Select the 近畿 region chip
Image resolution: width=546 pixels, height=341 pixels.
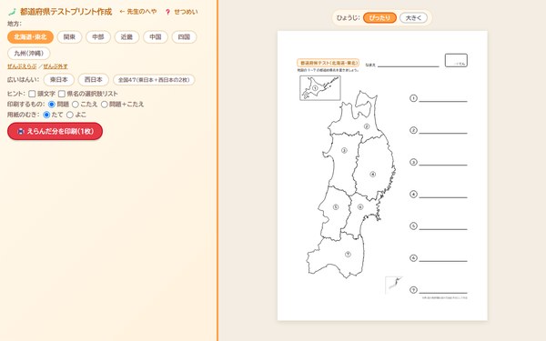pyautogui.click(x=126, y=37)
